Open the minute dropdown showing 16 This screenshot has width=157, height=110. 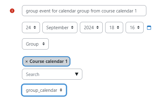[x=134, y=28]
